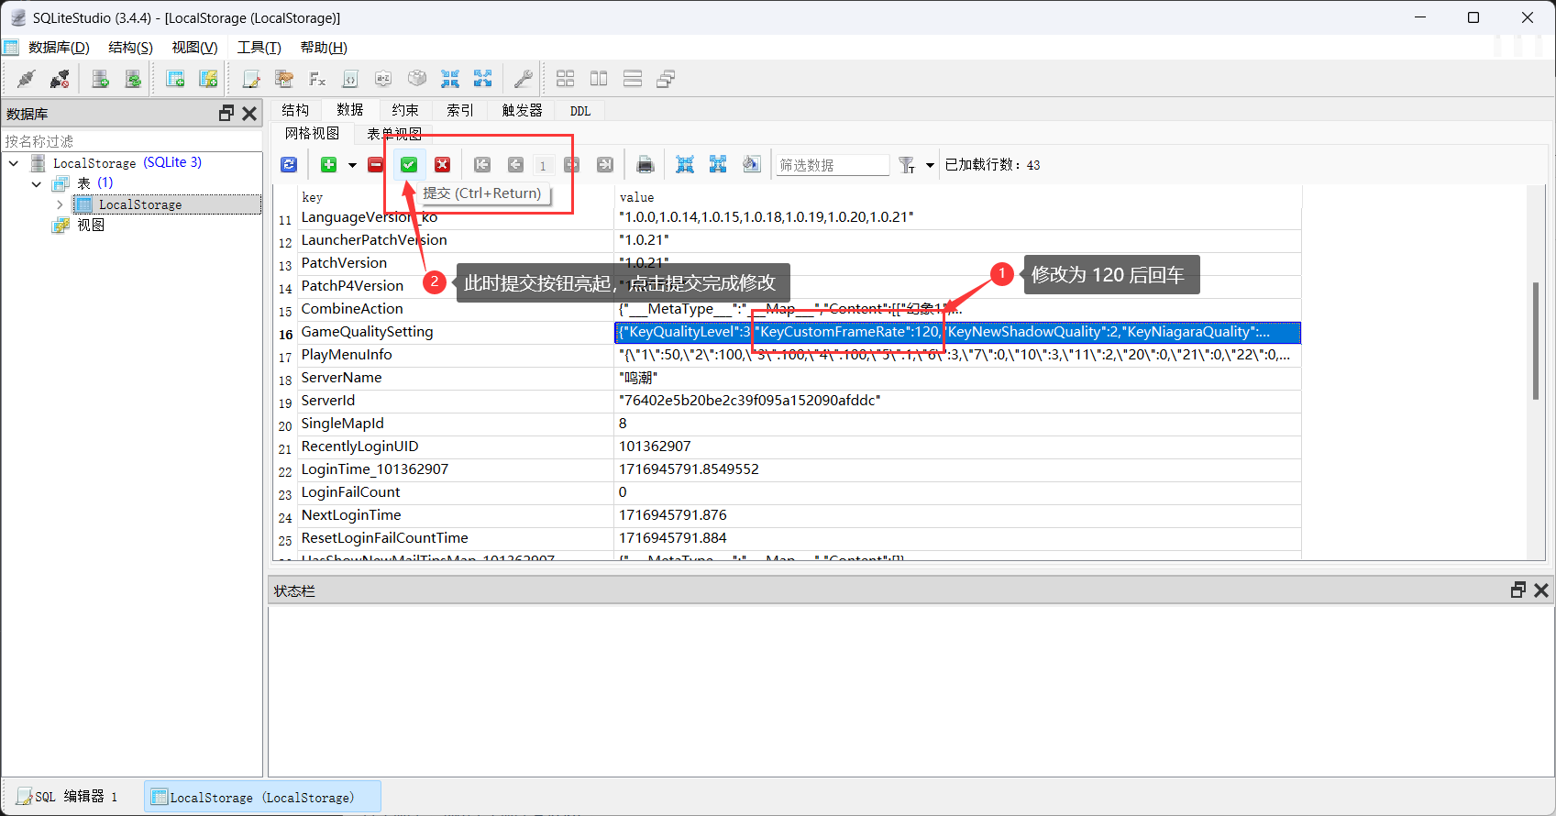1556x816 pixels.
Task: Cascade windows icon
Action: tap(666, 79)
